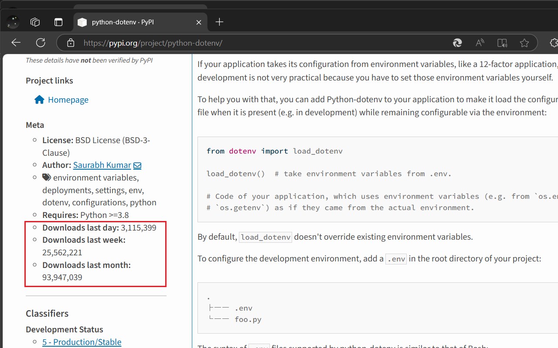Click the Development Status label
This screenshot has height=348, width=558.
point(65,329)
